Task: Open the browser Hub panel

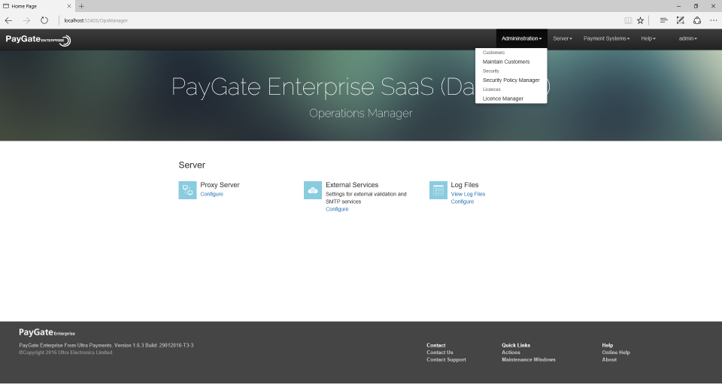Action: 663,20
